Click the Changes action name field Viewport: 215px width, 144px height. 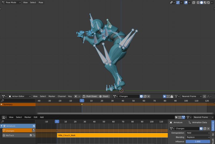(x=129, y=96)
